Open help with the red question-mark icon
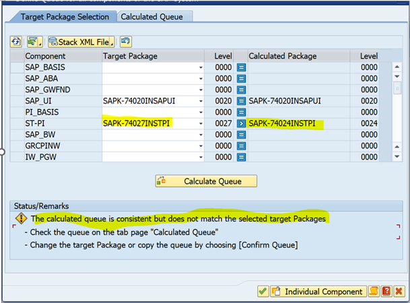The image size is (410, 303). (386, 292)
